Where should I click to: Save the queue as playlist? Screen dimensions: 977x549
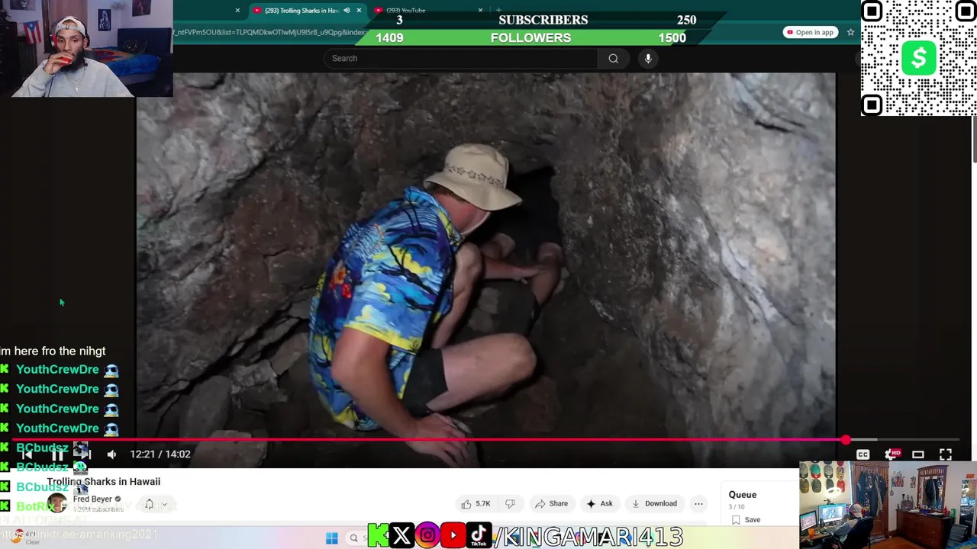[746, 520]
